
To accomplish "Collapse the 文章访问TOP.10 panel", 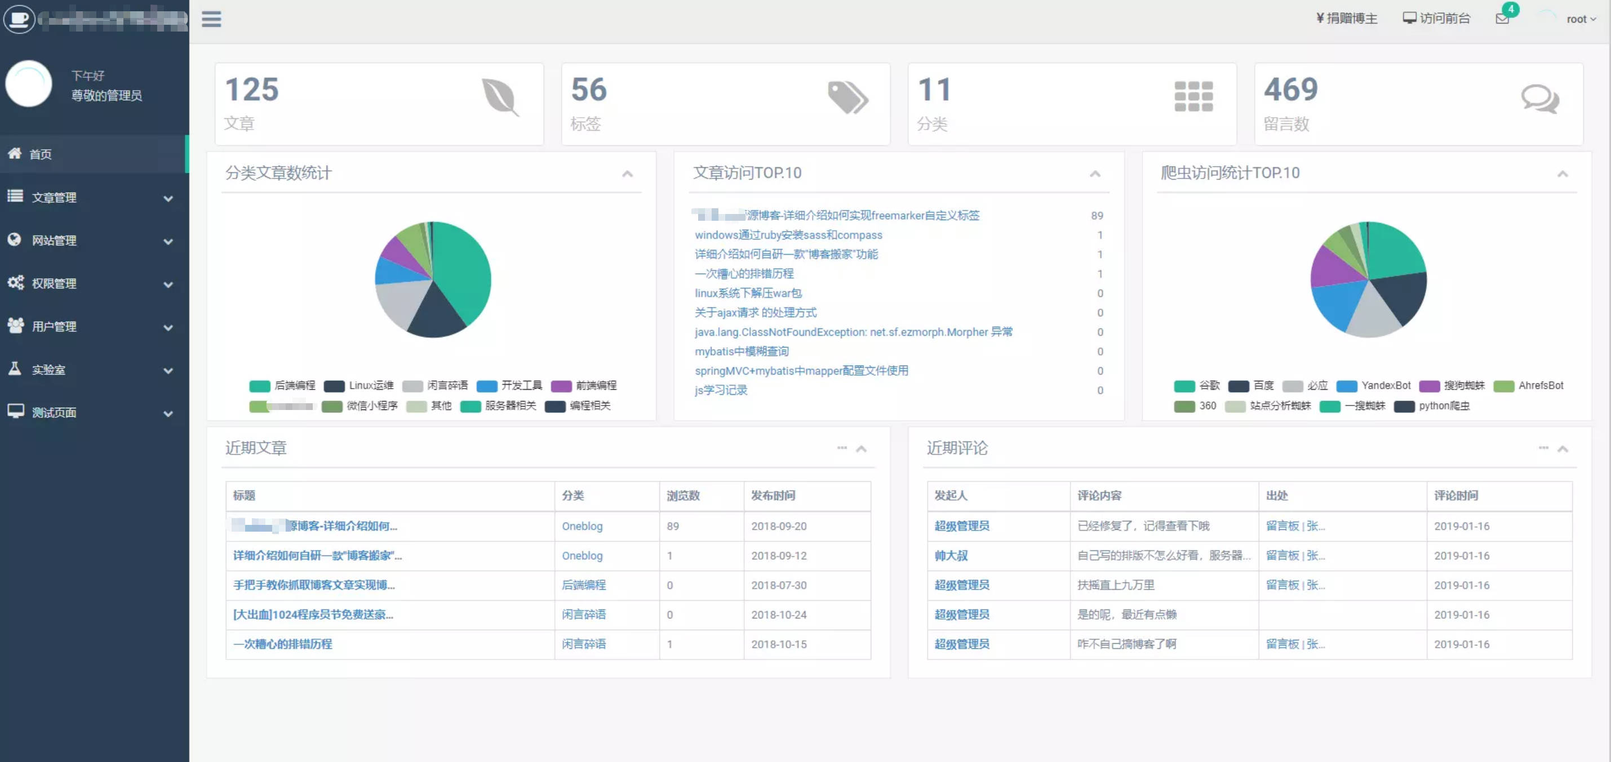I will [1094, 174].
